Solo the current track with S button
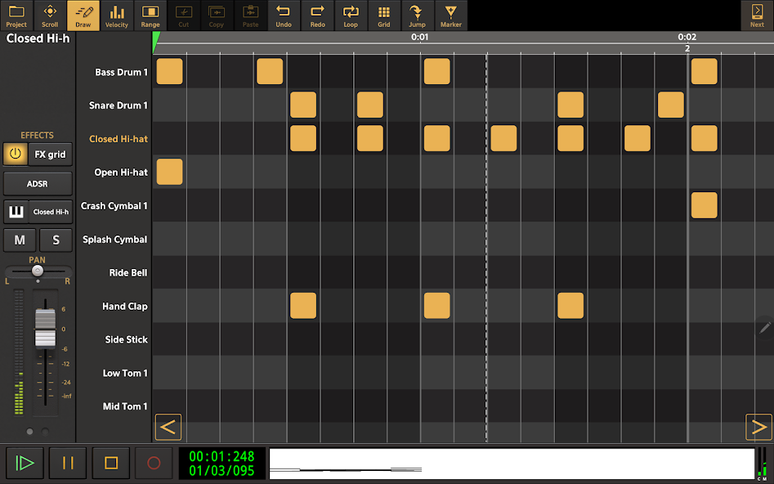 tap(56, 240)
